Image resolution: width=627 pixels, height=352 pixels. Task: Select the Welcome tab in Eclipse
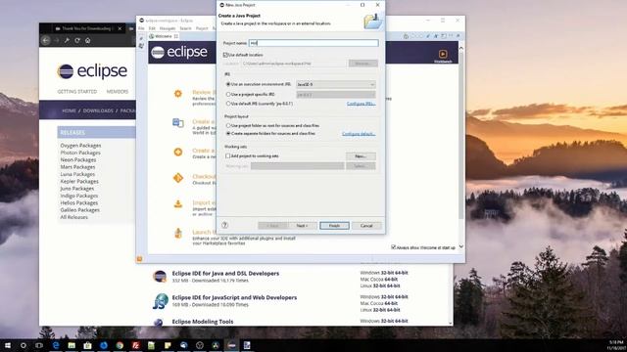click(164, 36)
